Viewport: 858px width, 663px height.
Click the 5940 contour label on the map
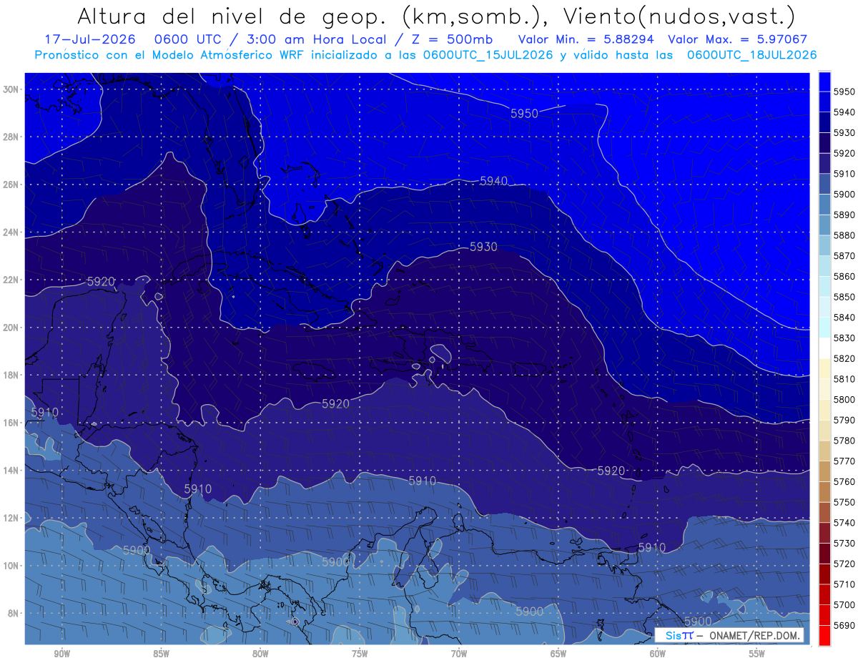(493, 181)
